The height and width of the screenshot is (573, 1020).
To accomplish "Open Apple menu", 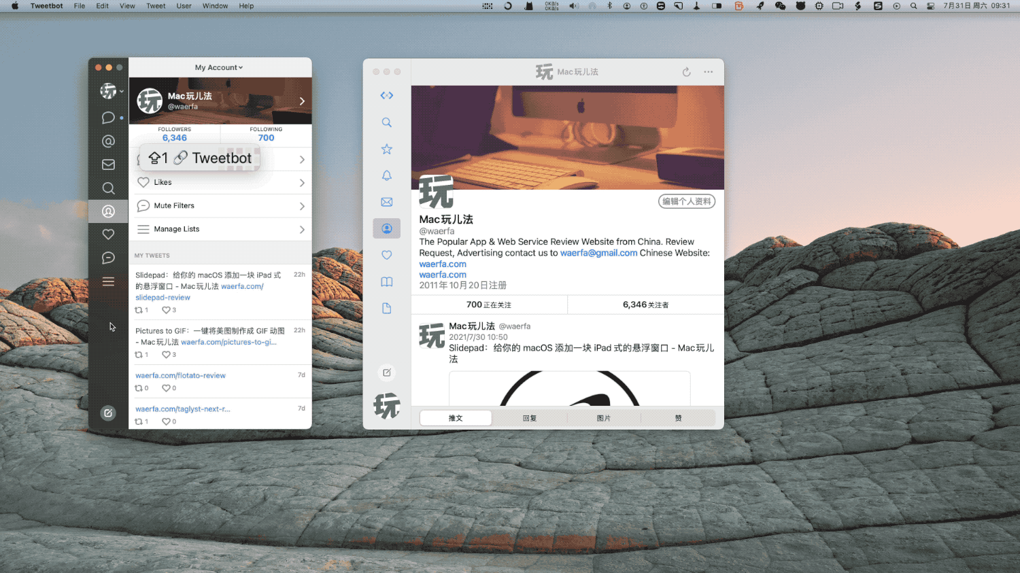I will pos(15,6).
